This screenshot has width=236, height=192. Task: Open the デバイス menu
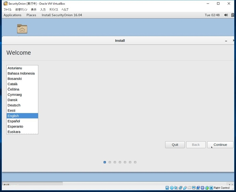[54, 9]
